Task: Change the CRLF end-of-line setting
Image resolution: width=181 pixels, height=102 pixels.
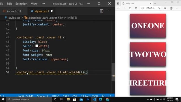Action: tap(66, 96)
